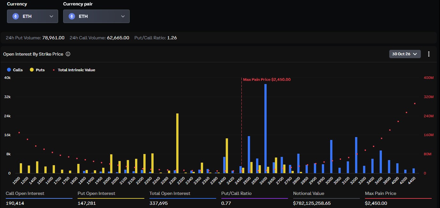Viewport: 440px width, 208px height.
Task: Click the Put/Call Ratio 1.26 value
Action: [172, 38]
